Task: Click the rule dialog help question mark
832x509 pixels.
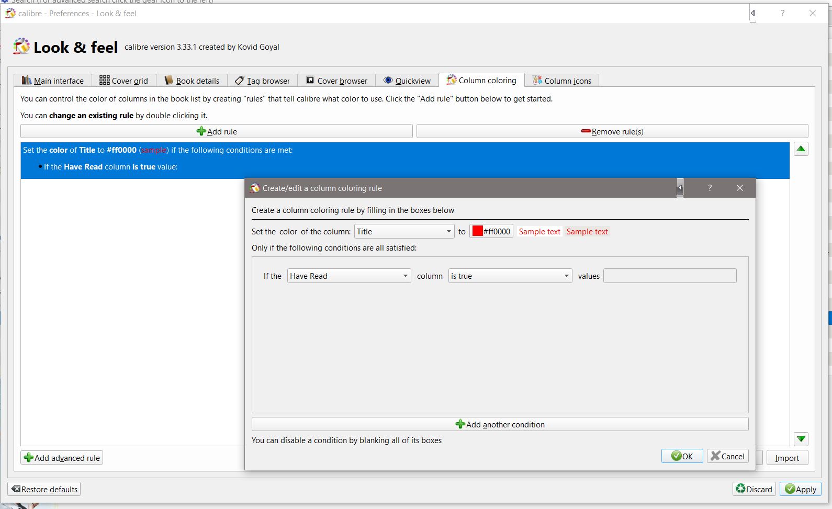Action: pyautogui.click(x=710, y=188)
